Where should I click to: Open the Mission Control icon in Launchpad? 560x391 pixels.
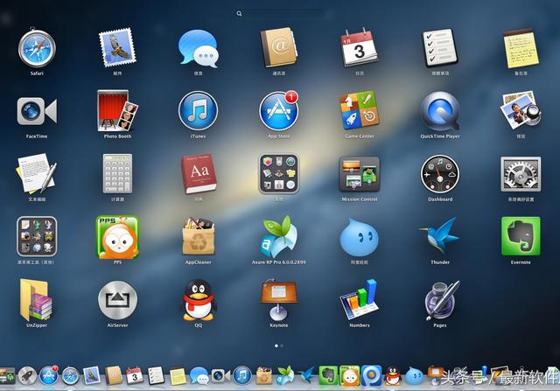(x=360, y=174)
